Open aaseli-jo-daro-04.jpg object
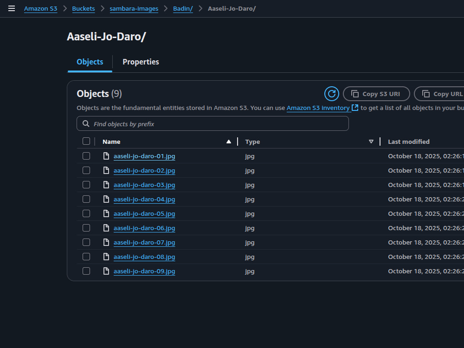464x348 pixels. pos(144,200)
